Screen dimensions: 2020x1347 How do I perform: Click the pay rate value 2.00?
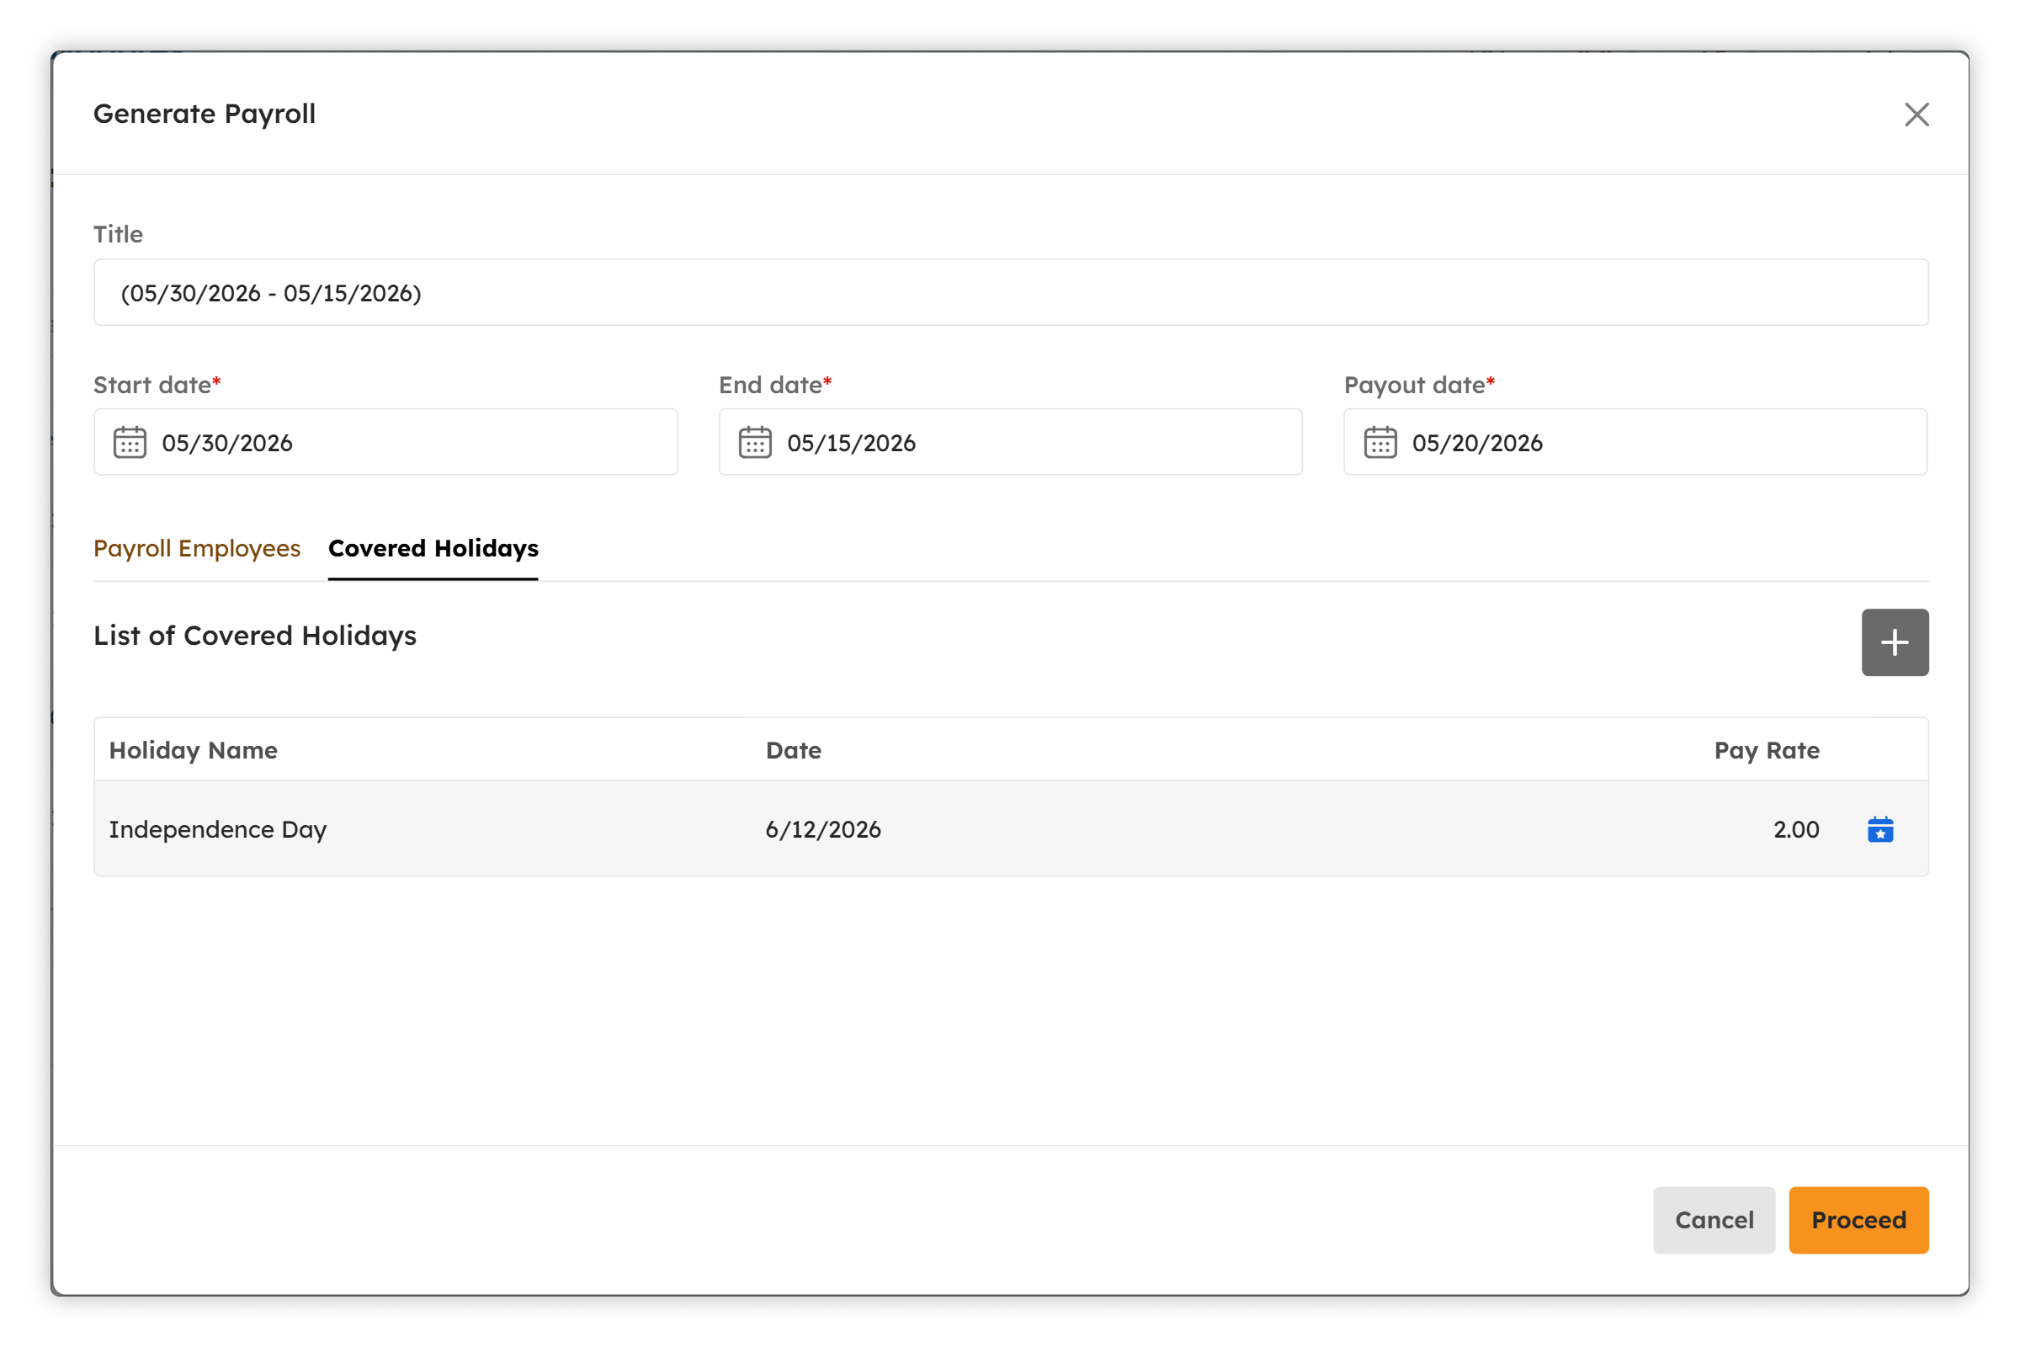(1796, 830)
